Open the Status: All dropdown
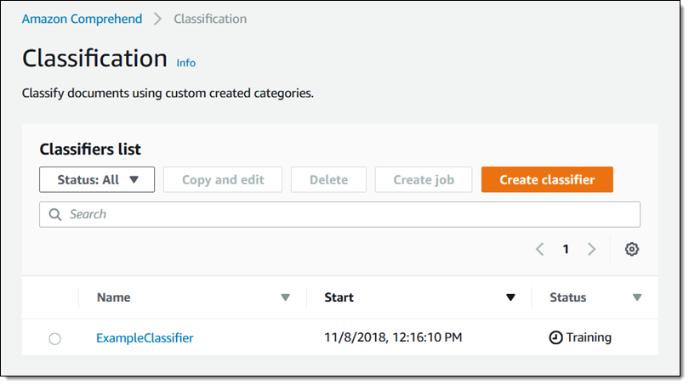 tap(97, 179)
